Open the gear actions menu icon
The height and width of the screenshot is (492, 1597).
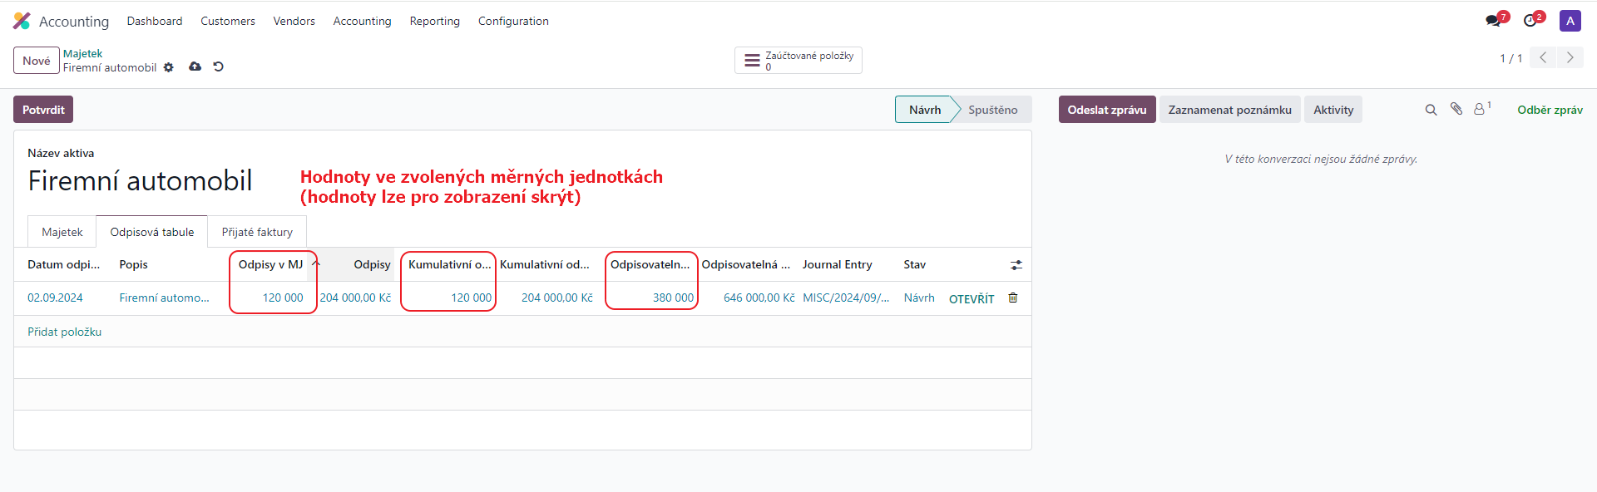[169, 67]
